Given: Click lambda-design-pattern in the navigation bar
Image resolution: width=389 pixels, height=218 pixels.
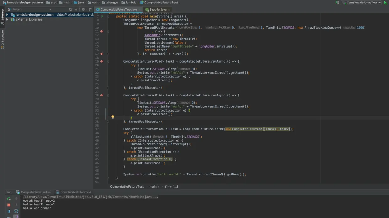Looking at the screenshot, I should 22,3.
